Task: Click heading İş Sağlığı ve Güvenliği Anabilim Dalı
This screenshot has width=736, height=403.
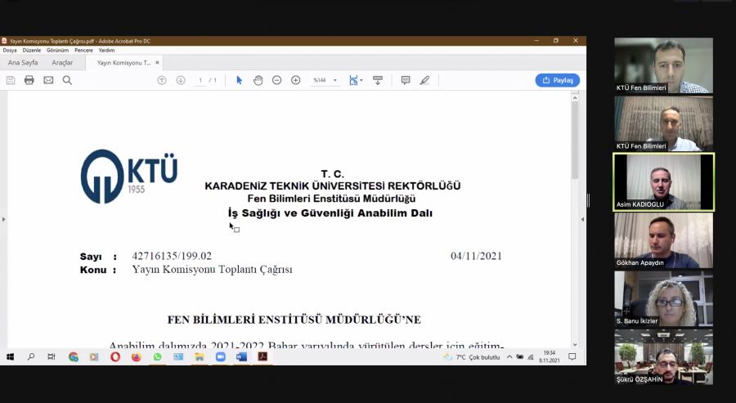Action: [x=330, y=213]
